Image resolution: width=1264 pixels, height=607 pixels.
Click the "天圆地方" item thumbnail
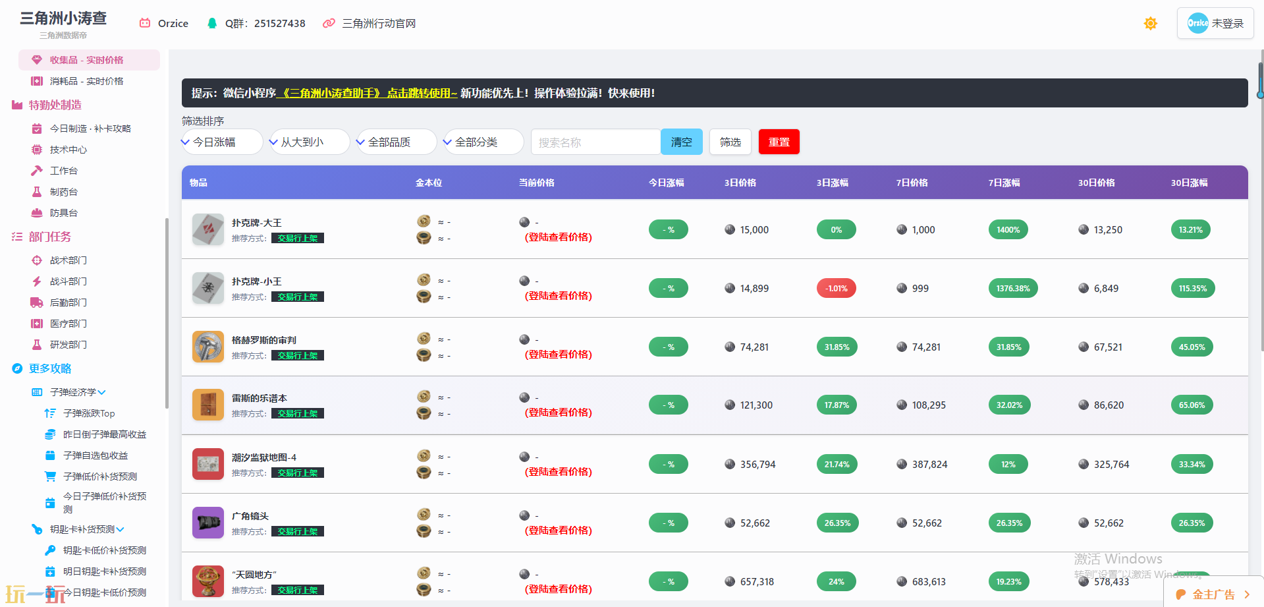(208, 581)
